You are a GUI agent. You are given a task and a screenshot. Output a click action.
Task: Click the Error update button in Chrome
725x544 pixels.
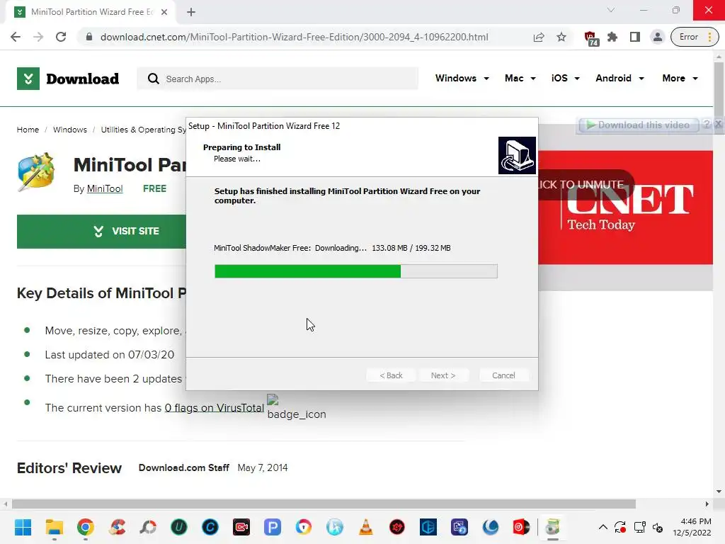click(695, 37)
